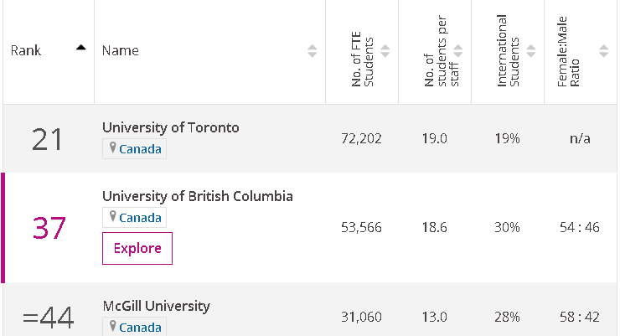Click location pin under University of British Columbia

tap(113, 216)
